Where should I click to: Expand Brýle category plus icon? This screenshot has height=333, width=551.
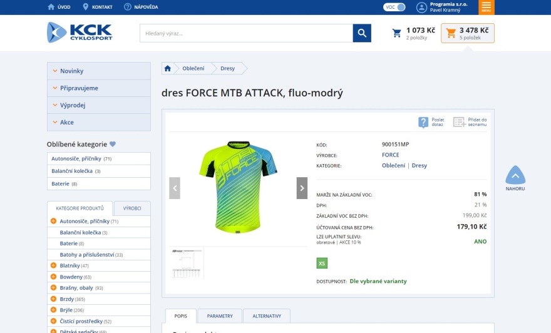pos(53,310)
